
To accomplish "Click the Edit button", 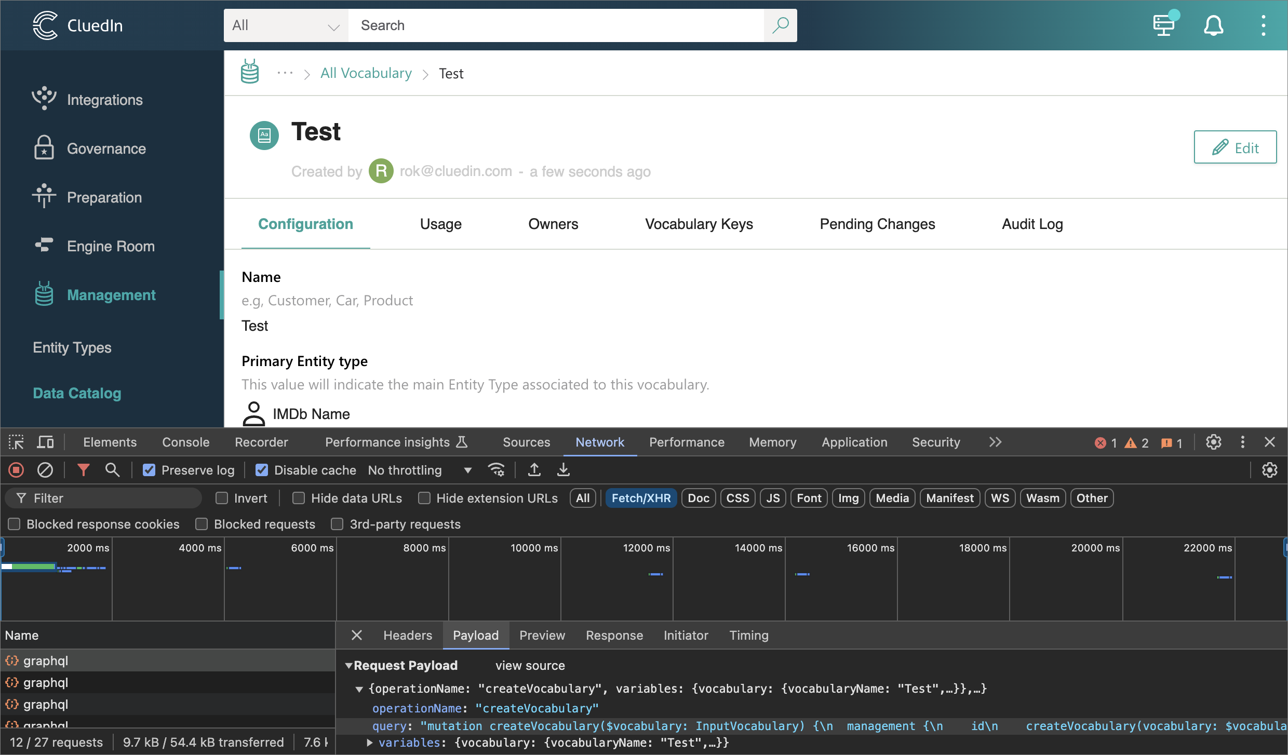I will coord(1235,147).
